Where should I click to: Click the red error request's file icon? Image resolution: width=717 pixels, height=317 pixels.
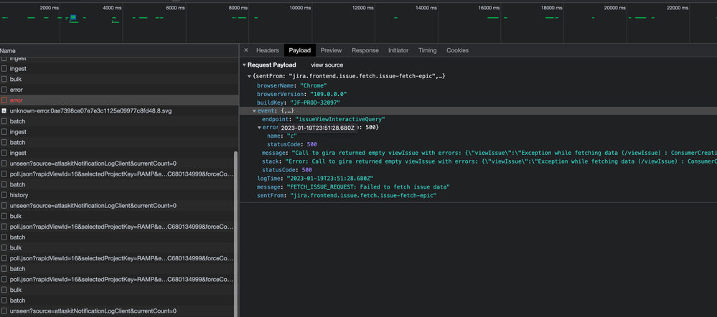(x=4, y=100)
